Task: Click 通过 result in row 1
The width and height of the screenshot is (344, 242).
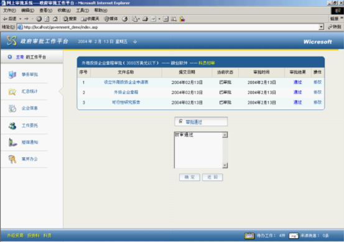Action: click(x=297, y=82)
